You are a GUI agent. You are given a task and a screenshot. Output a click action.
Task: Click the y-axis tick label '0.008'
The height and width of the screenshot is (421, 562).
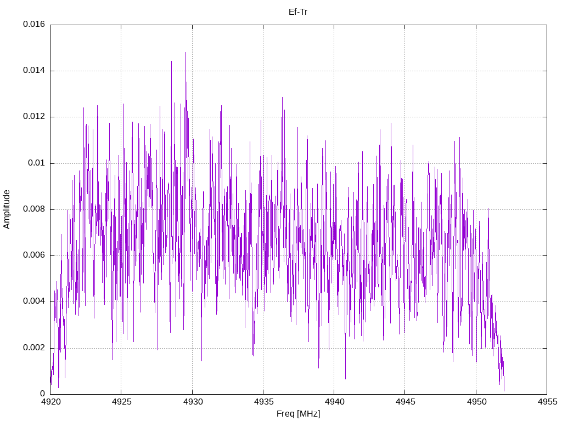click(x=34, y=209)
